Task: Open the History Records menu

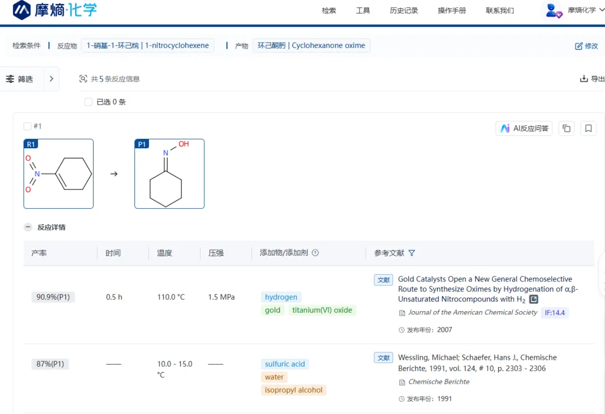Action: point(404,11)
